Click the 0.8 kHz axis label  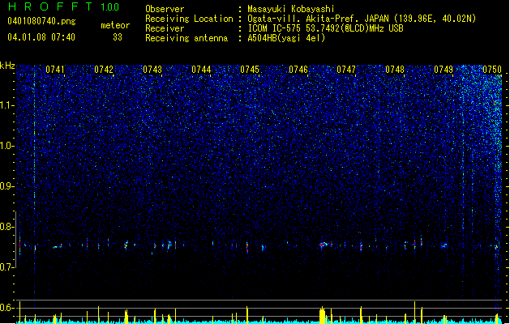[6, 227]
